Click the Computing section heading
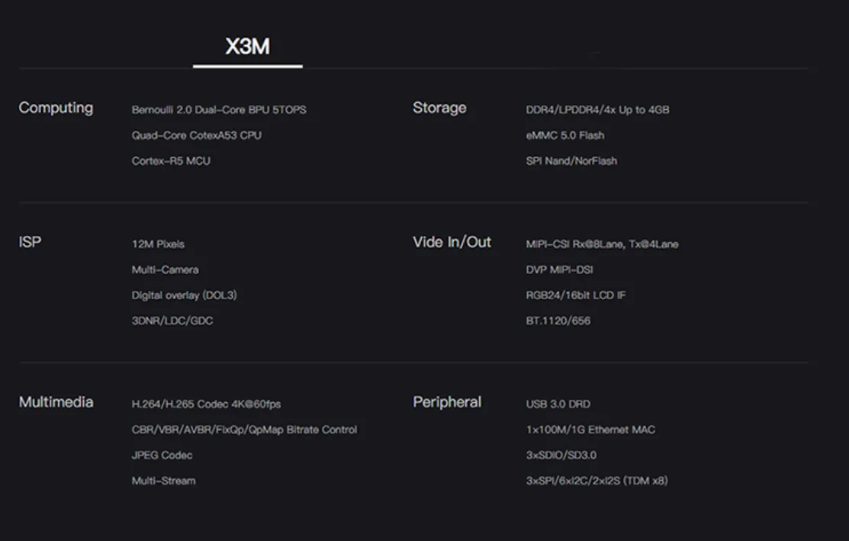 coord(56,108)
